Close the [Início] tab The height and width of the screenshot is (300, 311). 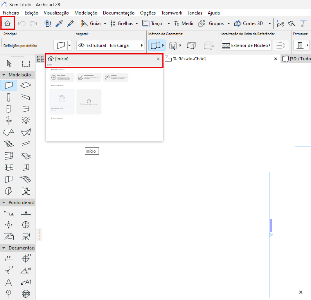pyautogui.click(x=158, y=59)
